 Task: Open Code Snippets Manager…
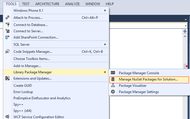point(56,52)
